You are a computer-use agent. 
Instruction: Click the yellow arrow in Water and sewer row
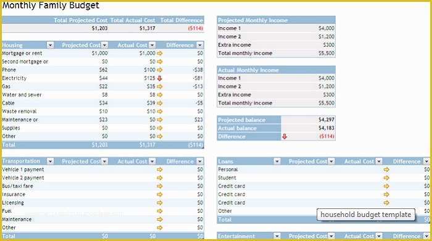tap(160, 95)
